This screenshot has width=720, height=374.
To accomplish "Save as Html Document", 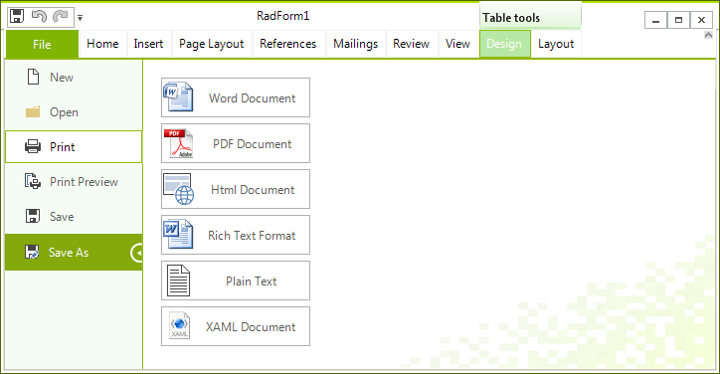I will (x=236, y=189).
